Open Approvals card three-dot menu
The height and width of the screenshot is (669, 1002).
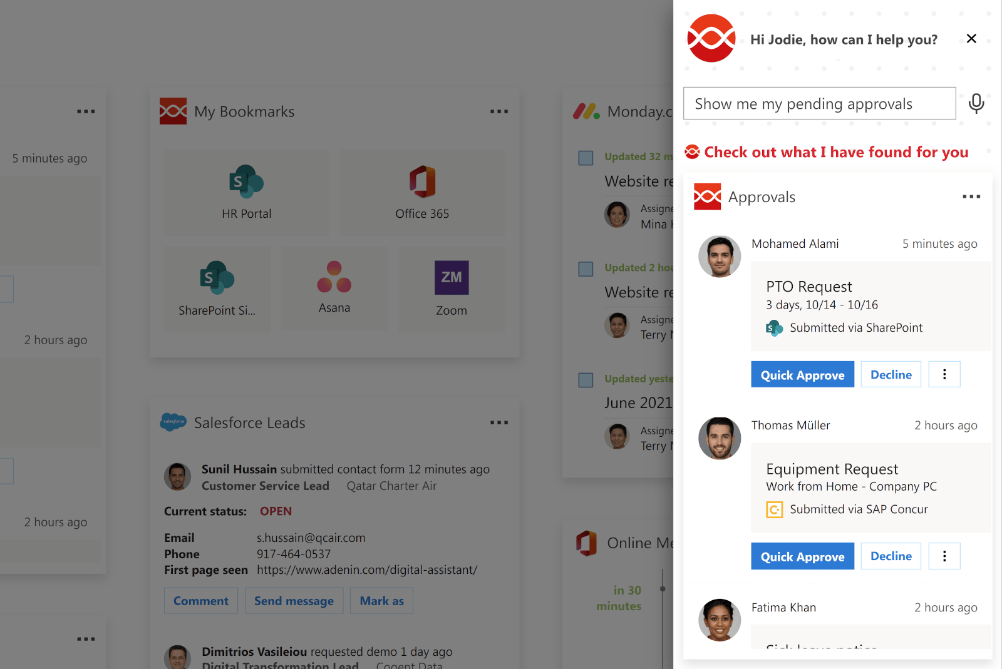pos(971,197)
